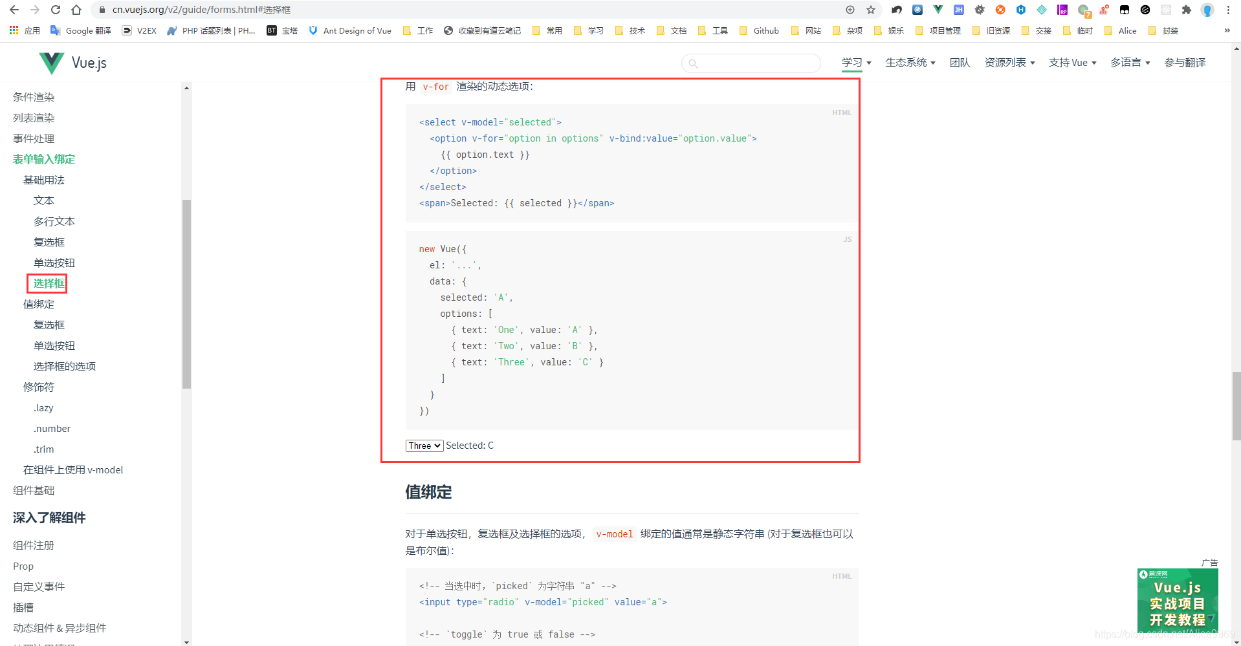Open the 列表渲染 sidebar link
This screenshot has height=646, width=1241.
[33, 118]
